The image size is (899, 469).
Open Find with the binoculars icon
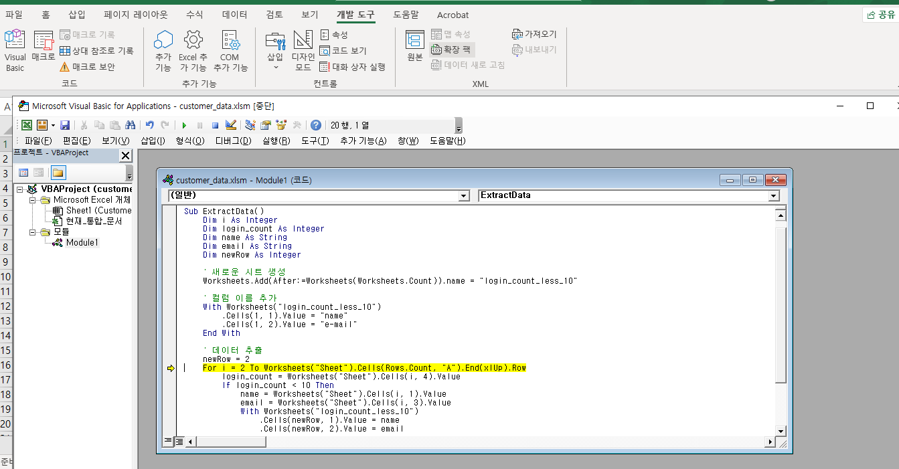coord(130,125)
